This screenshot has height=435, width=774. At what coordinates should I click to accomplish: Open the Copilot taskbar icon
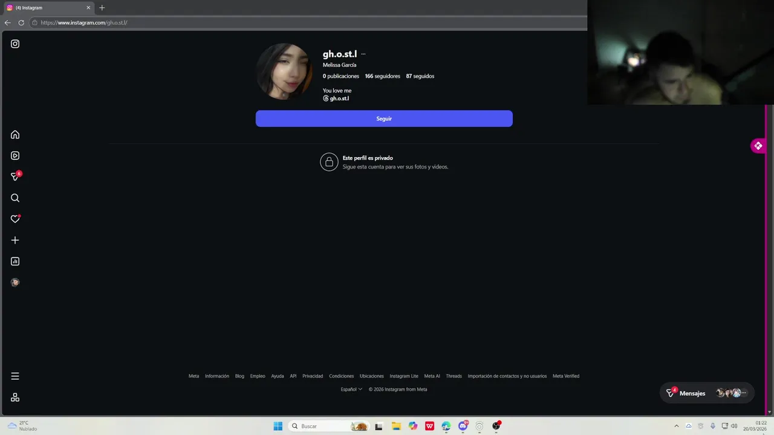413,426
